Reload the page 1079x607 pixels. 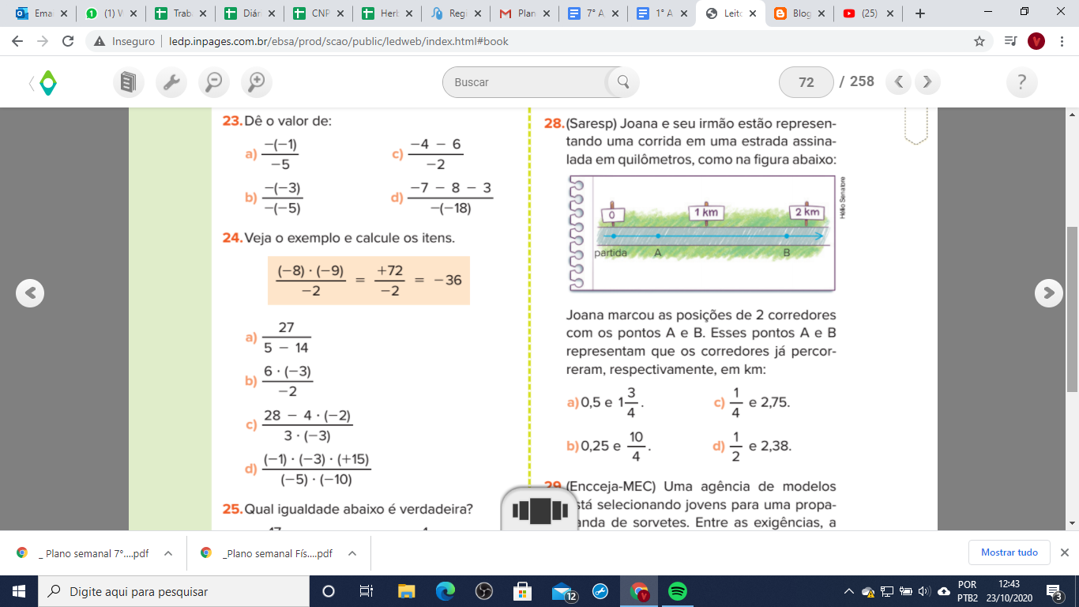68,41
